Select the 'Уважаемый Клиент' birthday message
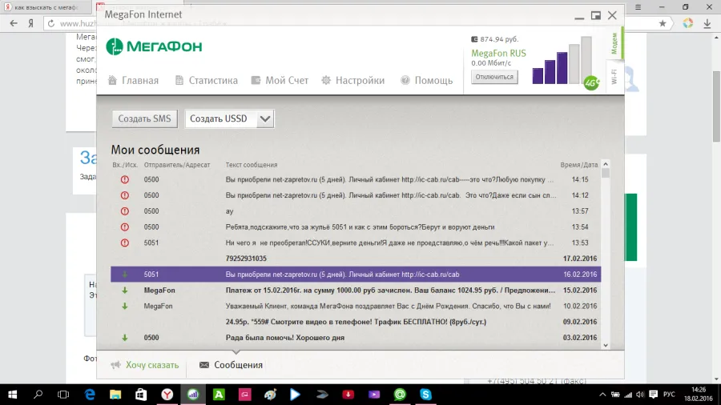This screenshot has height=405, width=721. coord(356,307)
